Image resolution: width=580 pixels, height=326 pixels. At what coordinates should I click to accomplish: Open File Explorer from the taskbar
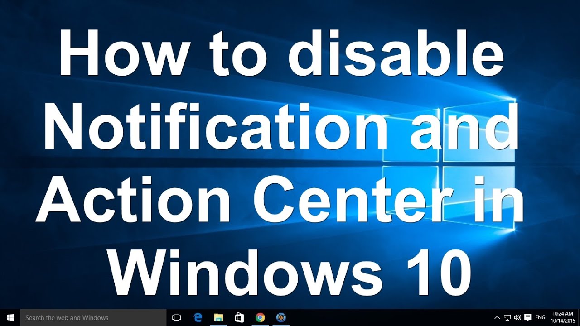218,317
